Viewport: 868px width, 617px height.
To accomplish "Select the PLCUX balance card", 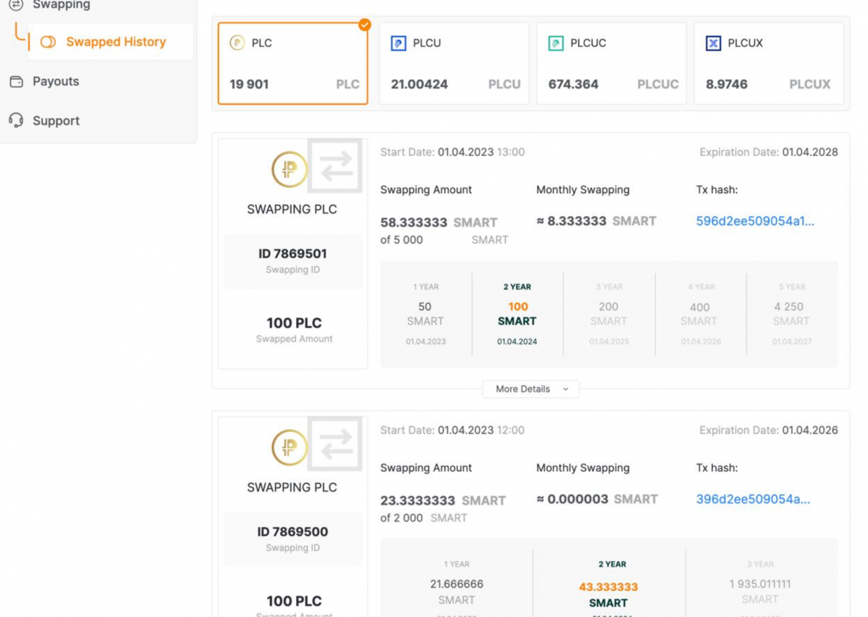I will [x=769, y=63].
